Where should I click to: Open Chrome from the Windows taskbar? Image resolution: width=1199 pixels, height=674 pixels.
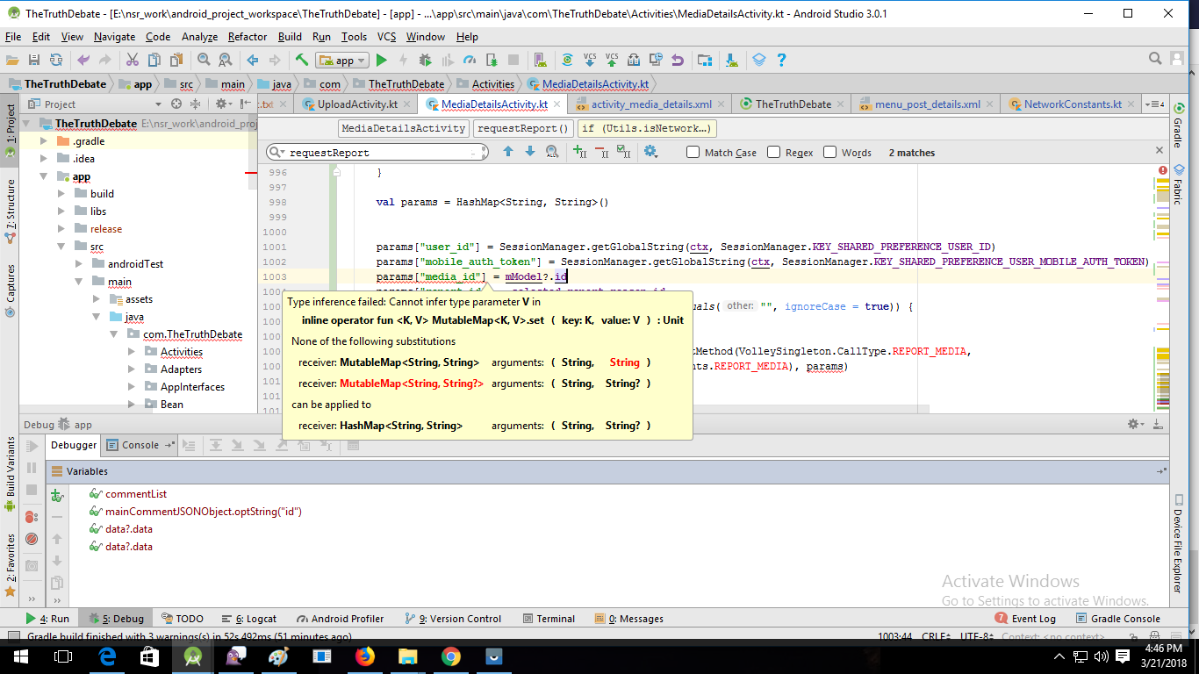click(x=450, y=656)
